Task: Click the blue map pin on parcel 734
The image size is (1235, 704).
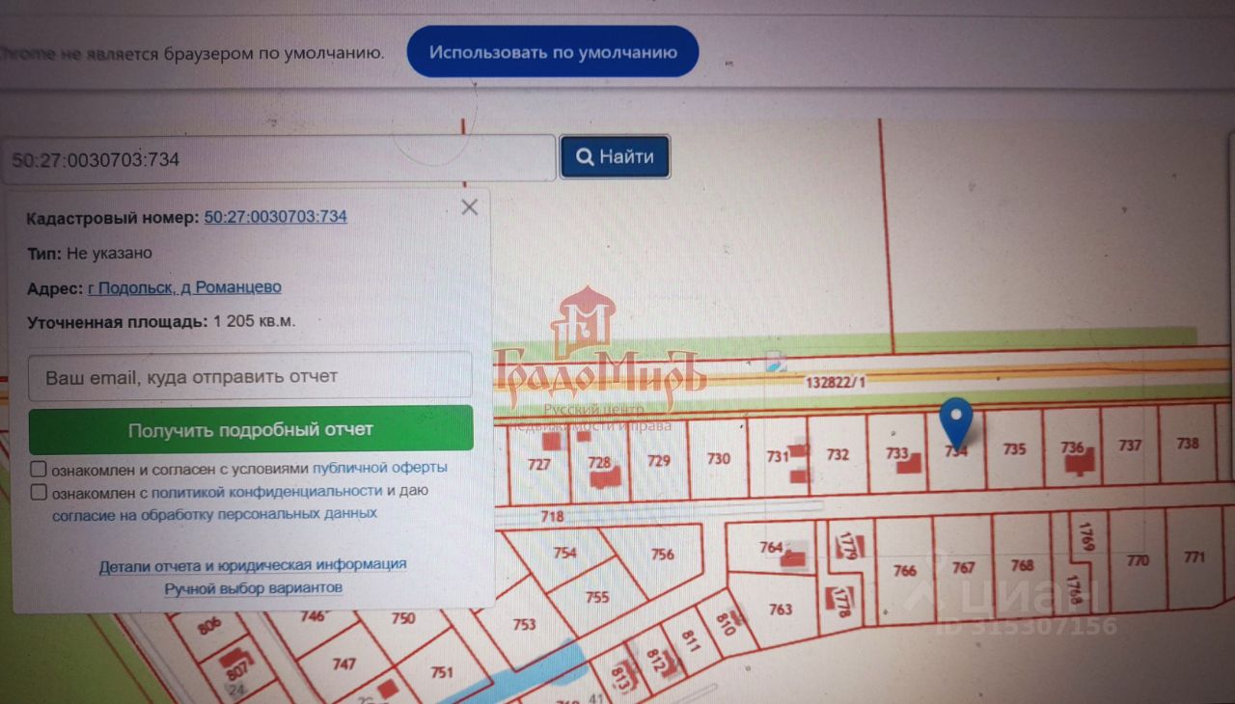Action: pyautogui.click(x=956, y=422)
